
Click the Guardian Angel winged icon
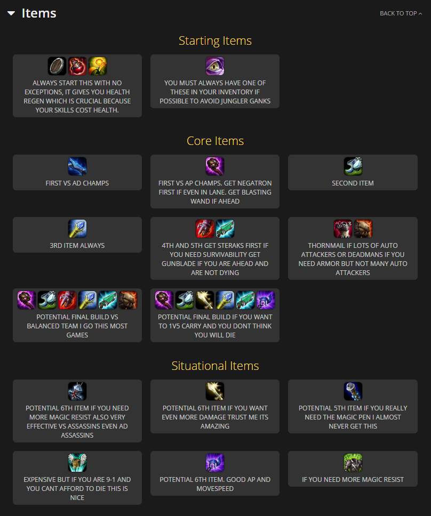coord(77,463)
